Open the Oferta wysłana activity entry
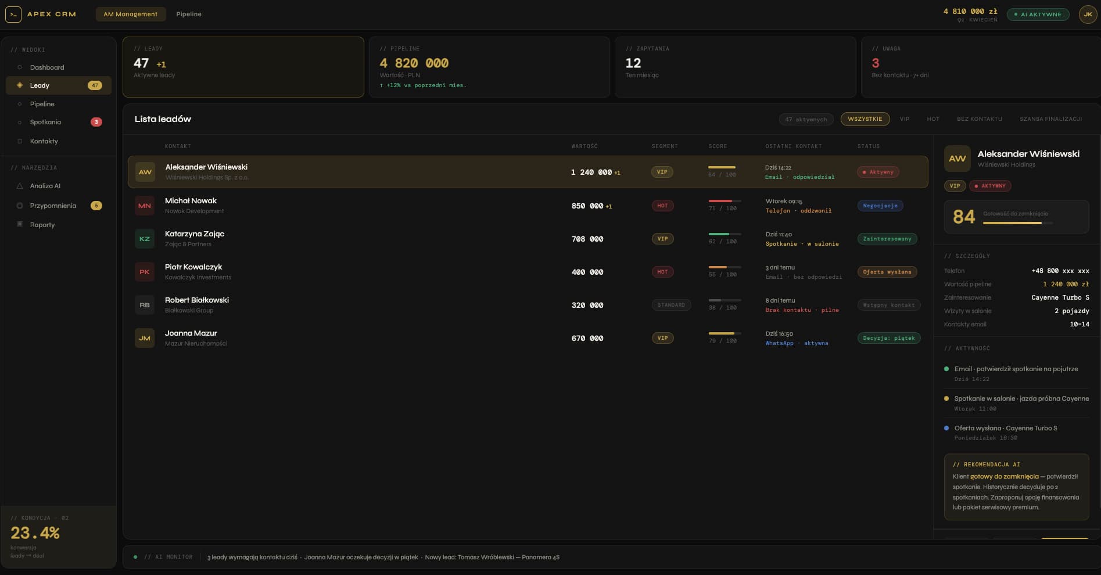 [x=1016, y=433]
